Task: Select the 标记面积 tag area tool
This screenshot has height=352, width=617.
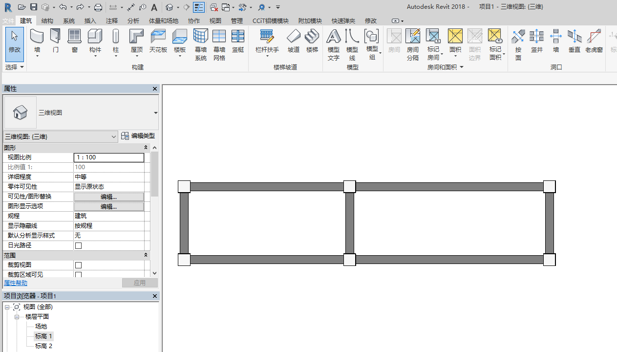Action: (x=496, y=44)
